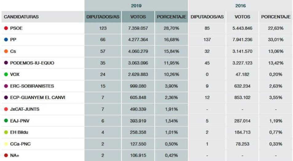The image size is (293, 161).
Task: Click the 2016 DIPUTADOS/AS header
Action: pos(207,17)
